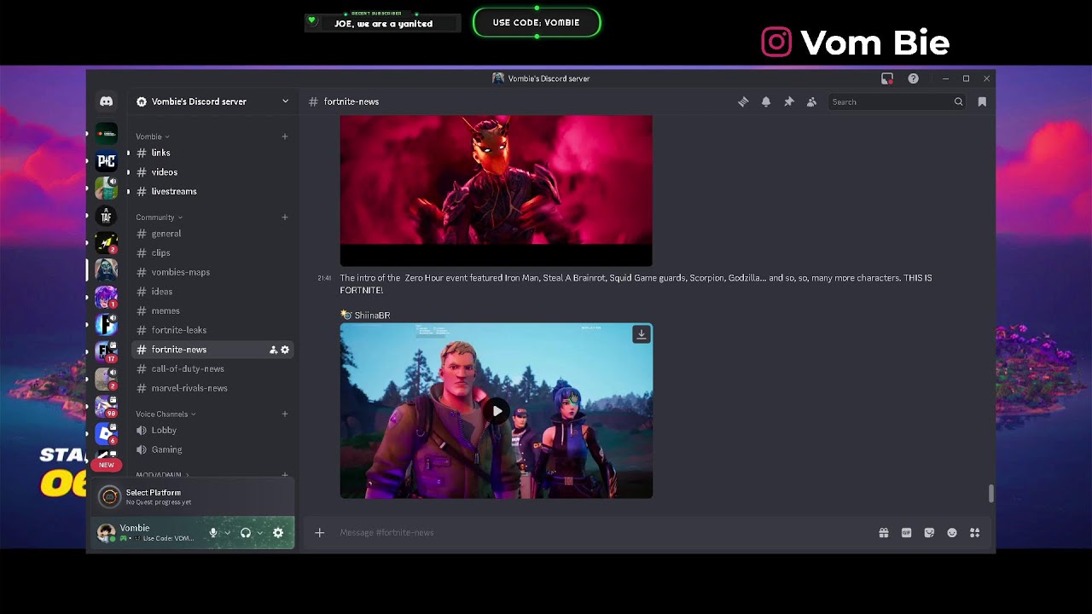Switch to the general channel
Image resolution: width=1092 pixels, height=614 pixels.
click(x=212, y=234)
